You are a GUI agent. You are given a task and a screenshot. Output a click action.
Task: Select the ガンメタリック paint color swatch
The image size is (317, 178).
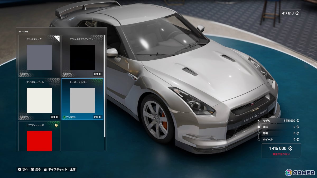click(x=39, y=57)
